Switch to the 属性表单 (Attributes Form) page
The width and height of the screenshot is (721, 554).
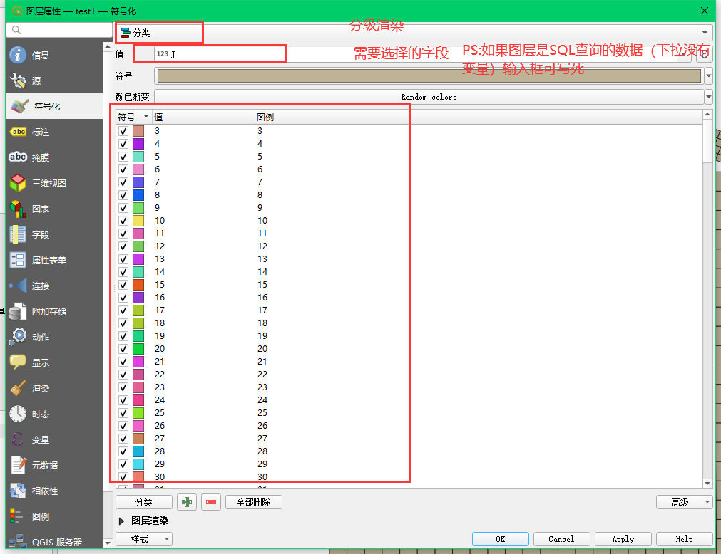tap(48, 261)
